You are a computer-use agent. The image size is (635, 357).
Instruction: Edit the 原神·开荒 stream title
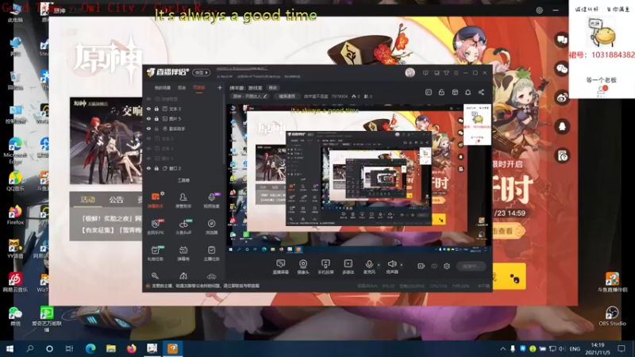coord(250,96)
